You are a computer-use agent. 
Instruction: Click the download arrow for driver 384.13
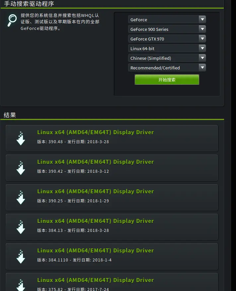click(x=21, y=227)
